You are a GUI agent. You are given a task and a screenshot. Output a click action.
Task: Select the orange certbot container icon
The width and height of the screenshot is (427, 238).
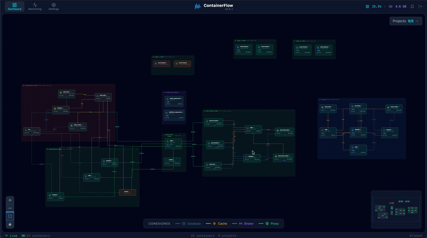coord(122,192)
